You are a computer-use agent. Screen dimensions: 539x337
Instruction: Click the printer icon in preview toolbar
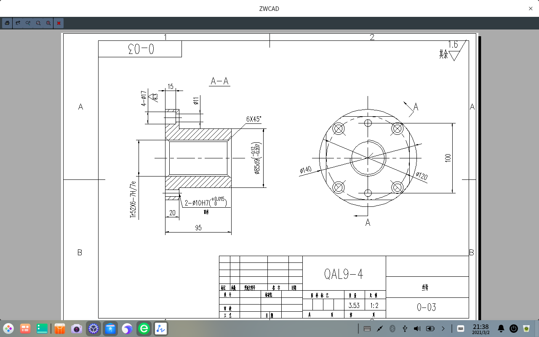pyautogui.click(x=7, y=23)
